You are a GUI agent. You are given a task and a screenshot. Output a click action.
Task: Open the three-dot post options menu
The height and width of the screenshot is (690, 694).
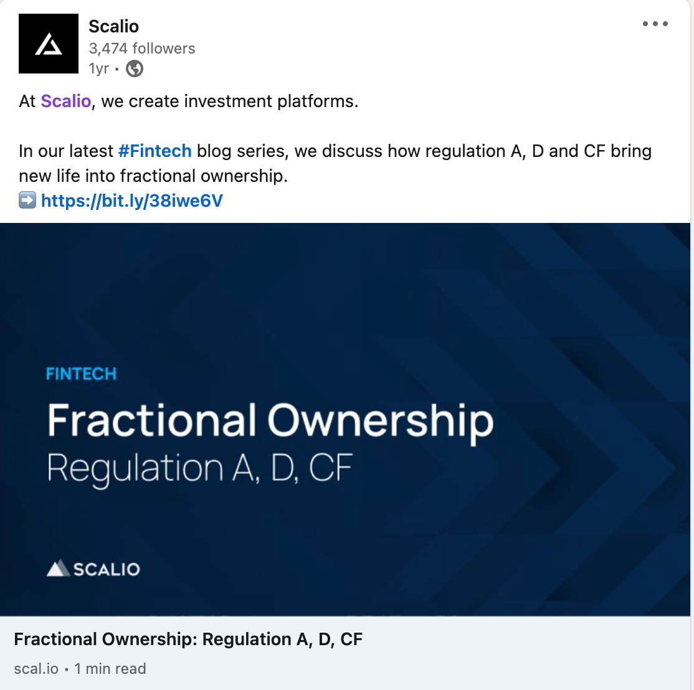coord(655,24)
